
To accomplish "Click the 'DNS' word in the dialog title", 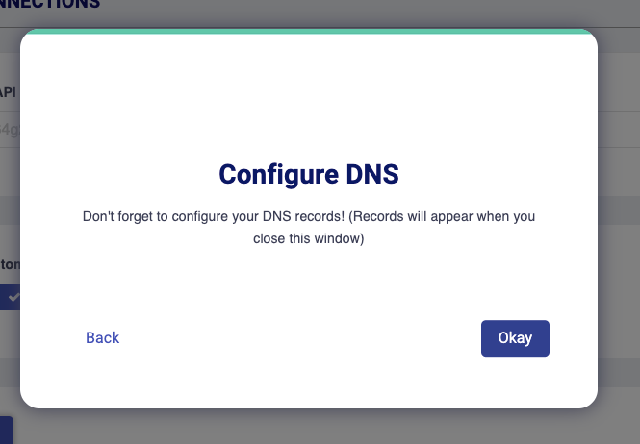I will [372, 175].
